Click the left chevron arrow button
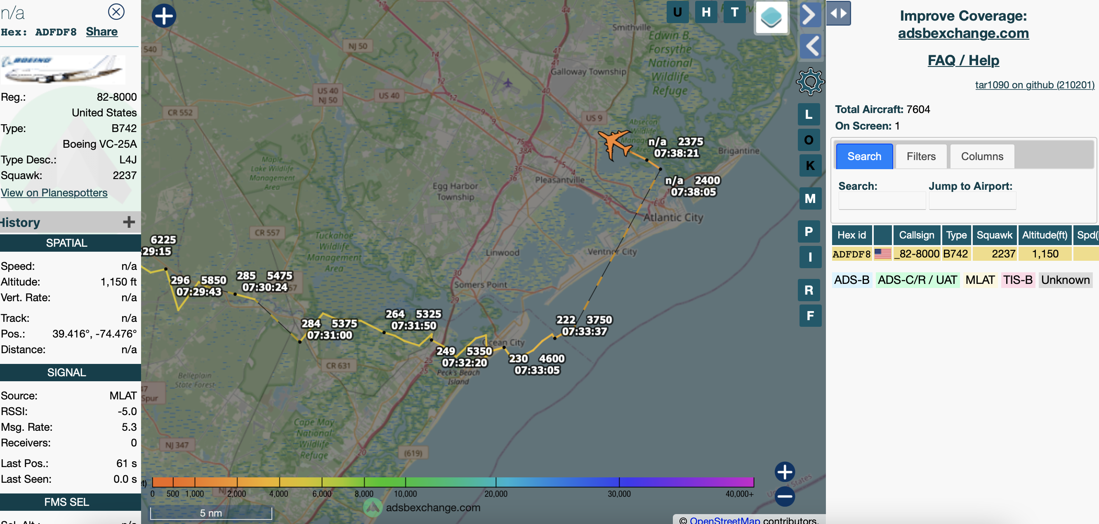The image size is (1099, 524). pyautogui.click(x=810, y=46)
